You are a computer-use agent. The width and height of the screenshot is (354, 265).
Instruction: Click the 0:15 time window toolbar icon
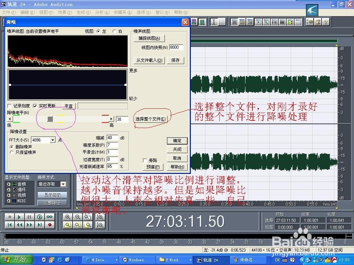[274, 22]
